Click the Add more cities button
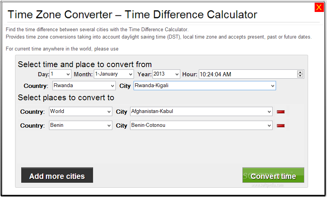The height and width of the screenshot is (197, 327). (57, 175)
